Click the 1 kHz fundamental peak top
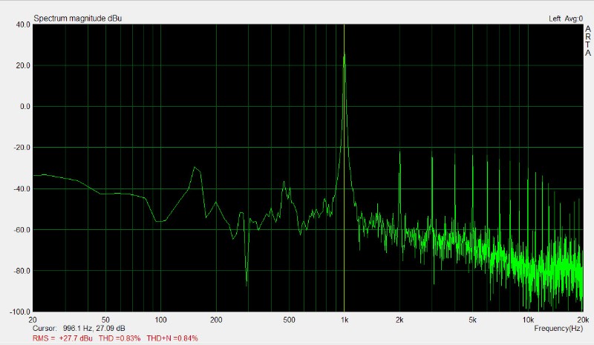 coord(344,56)
